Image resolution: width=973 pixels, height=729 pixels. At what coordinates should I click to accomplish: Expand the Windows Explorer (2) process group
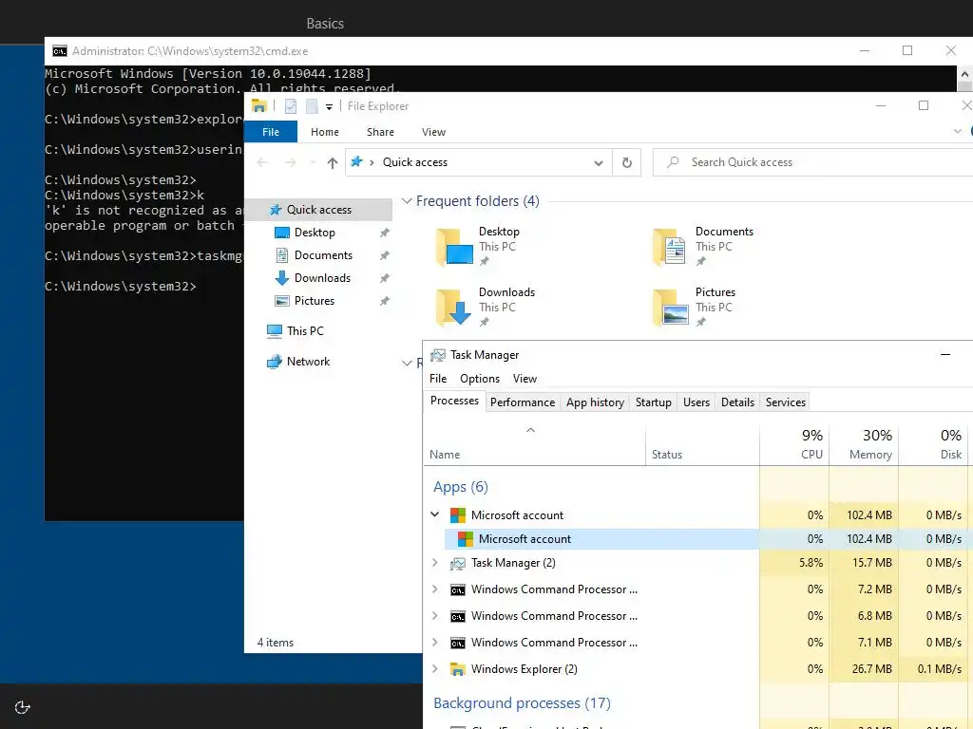[435, 669]
